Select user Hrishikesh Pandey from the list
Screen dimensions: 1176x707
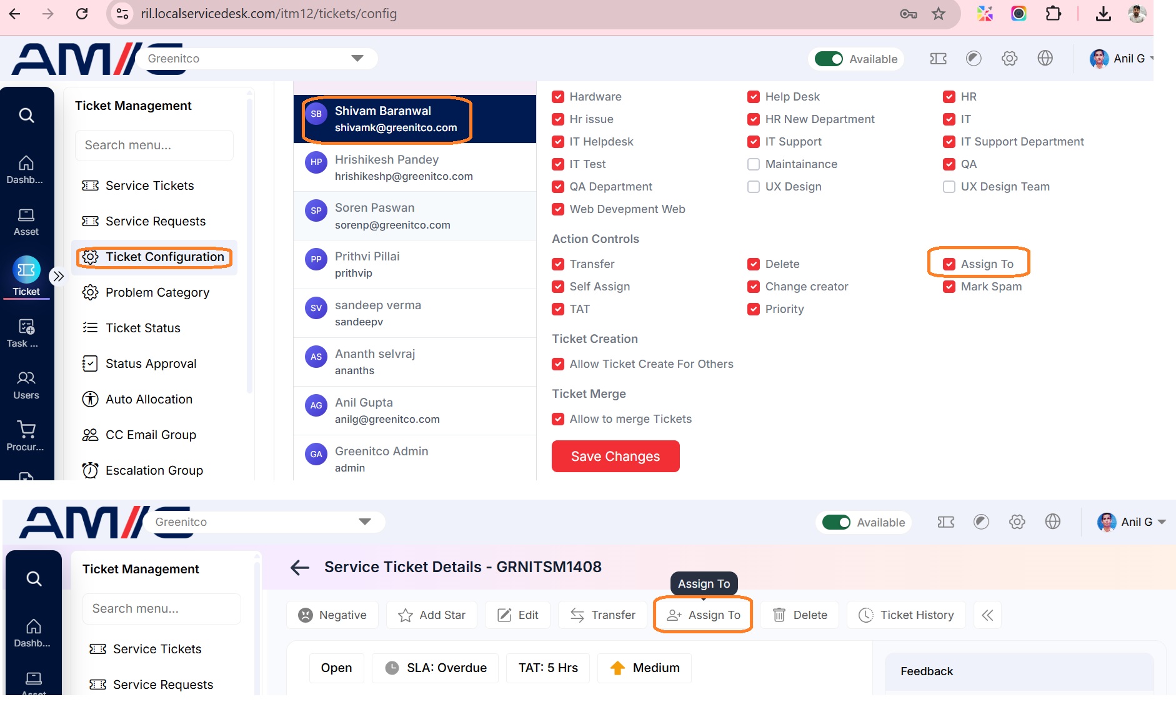coord(415,167)
